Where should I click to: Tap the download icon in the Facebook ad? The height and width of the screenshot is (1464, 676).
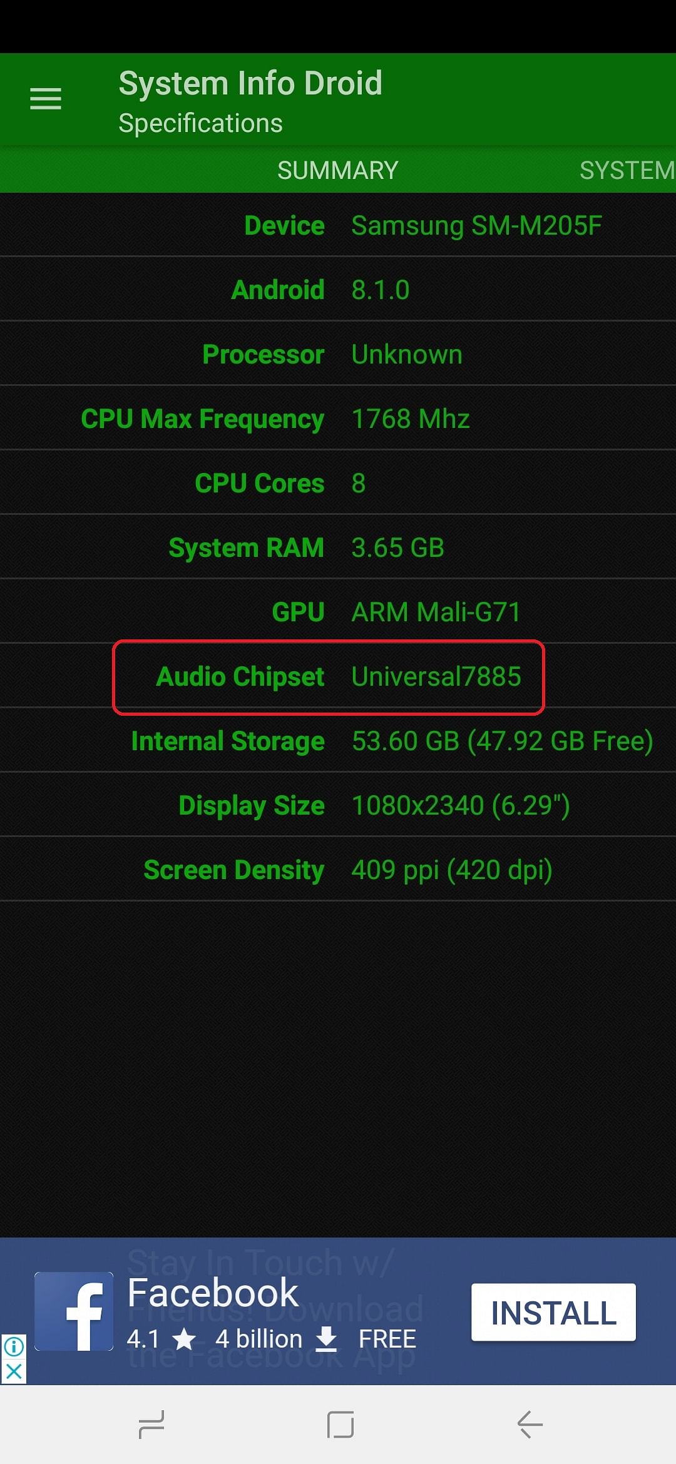(x=326, y=1339)
